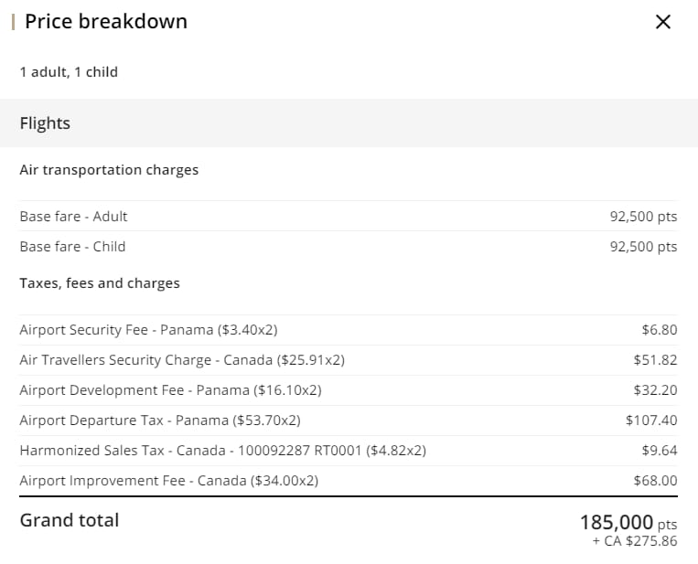Click the Base fare - Child label
698x564 pixels.
[72, 246]
